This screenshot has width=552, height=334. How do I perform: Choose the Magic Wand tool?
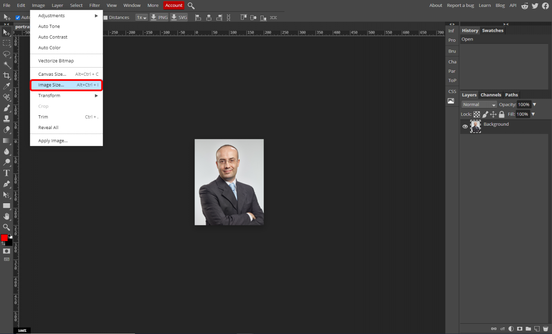tap(6, 65)
